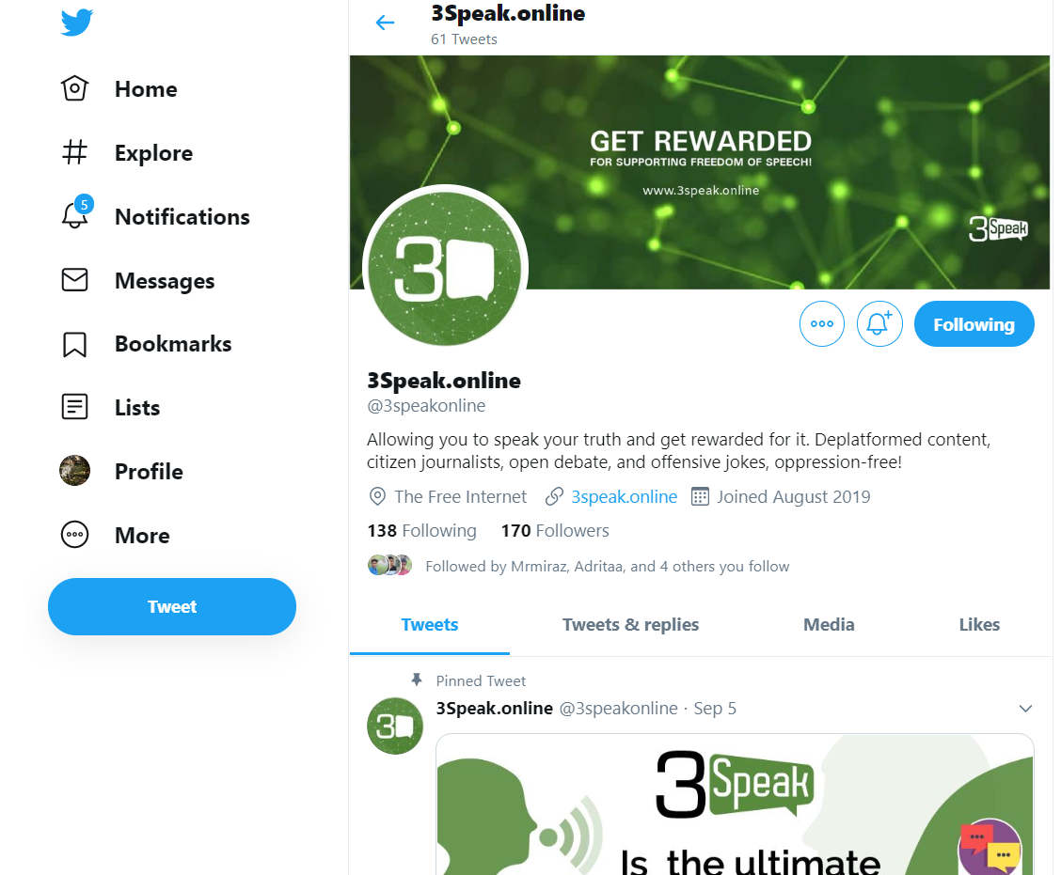Image resolution: width=1061 pixels, height=875 pixels.
Task: Turn on tweet notifications bell for 3Speak
Action: (x=879, y=324)
